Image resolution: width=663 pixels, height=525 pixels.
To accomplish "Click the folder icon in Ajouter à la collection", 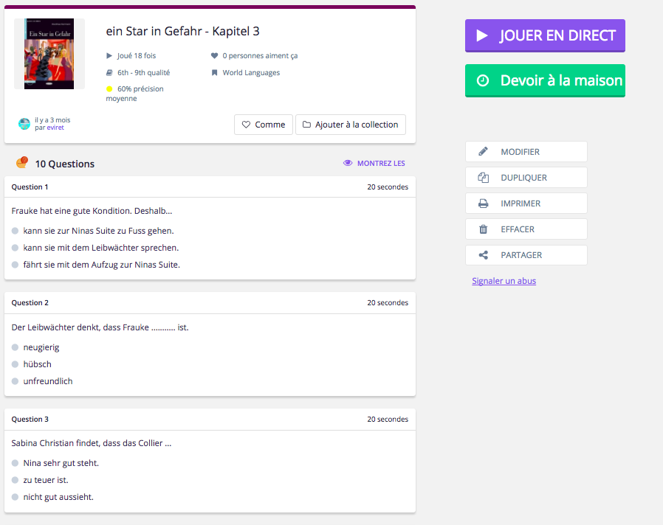I will 306,125.
